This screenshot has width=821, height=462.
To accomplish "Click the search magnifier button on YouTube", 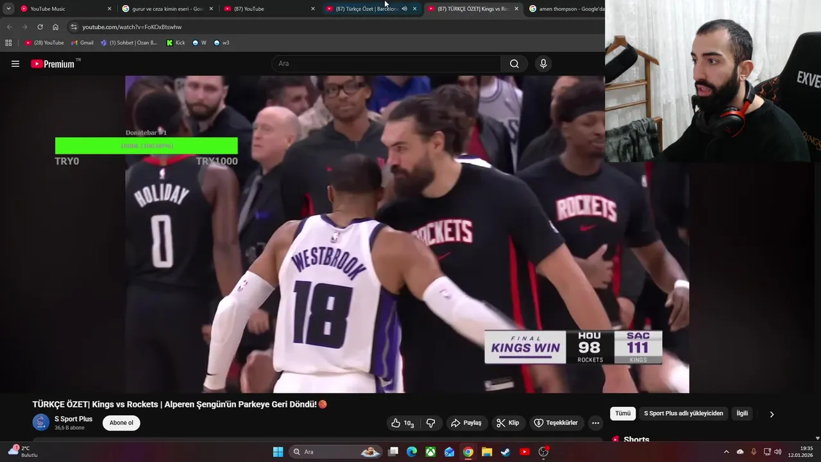I will 514,64.
